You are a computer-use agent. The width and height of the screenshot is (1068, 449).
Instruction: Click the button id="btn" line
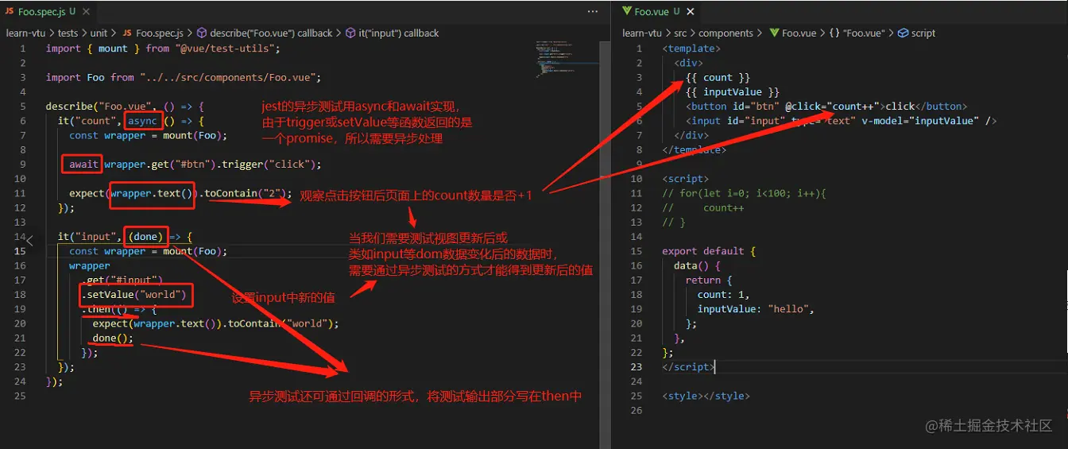tap(826, 106)
